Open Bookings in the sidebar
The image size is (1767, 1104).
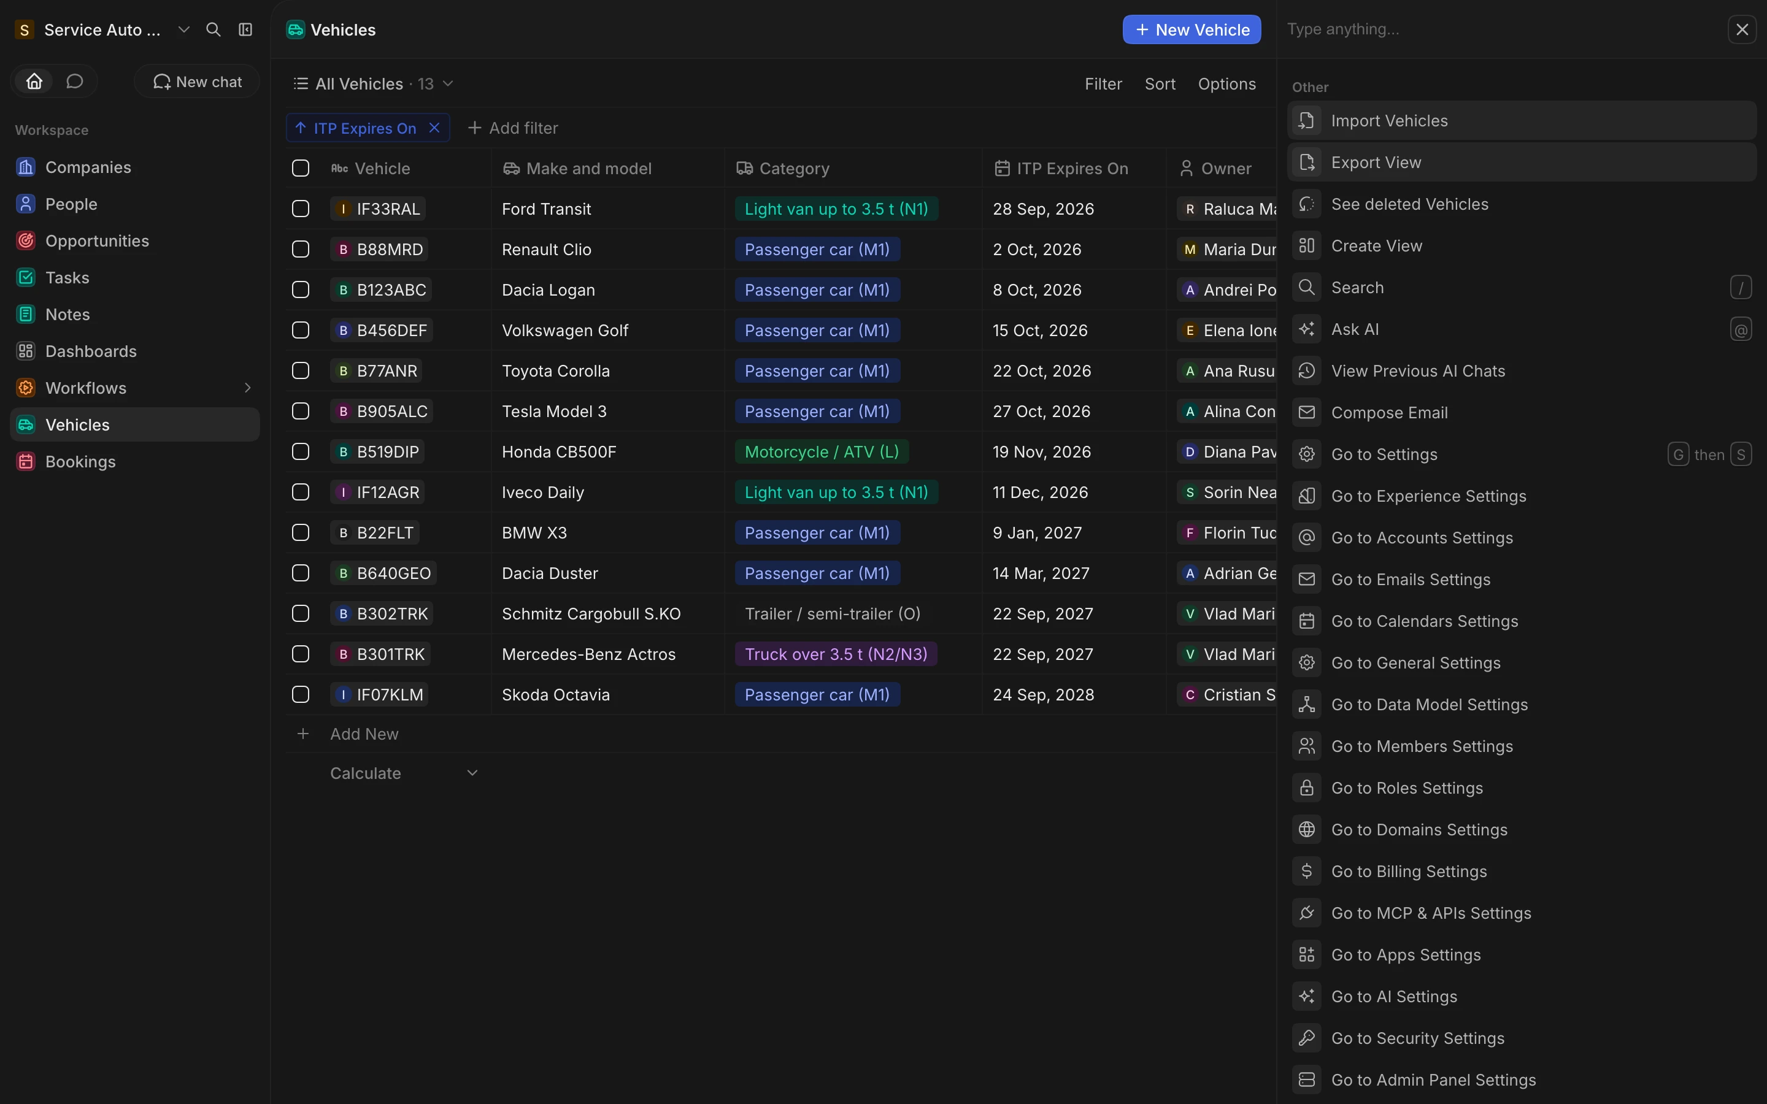pyautogui.click(x=135, y=461)
